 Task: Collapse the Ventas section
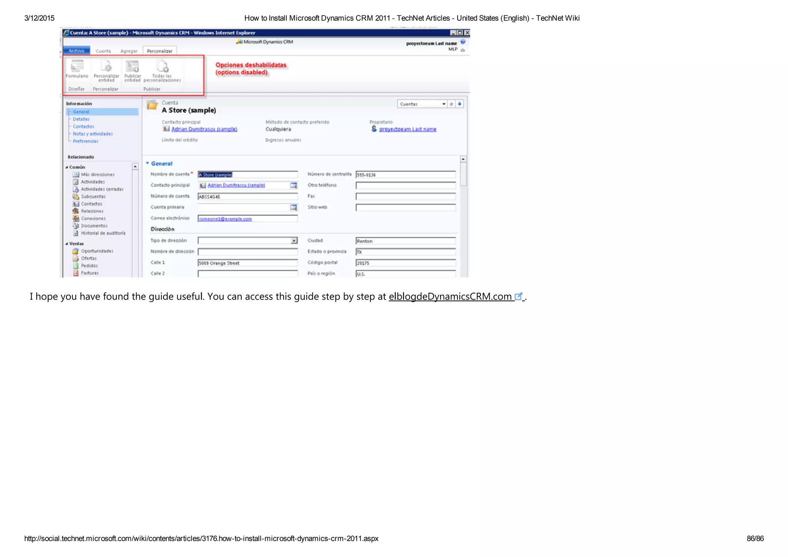click(x=67, y=244)
